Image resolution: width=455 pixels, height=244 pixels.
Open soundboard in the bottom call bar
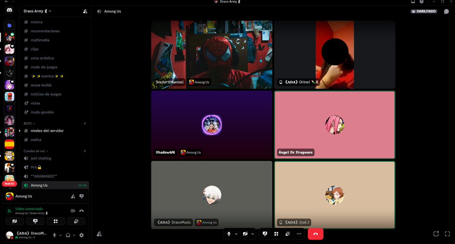(x=288, y=234)
